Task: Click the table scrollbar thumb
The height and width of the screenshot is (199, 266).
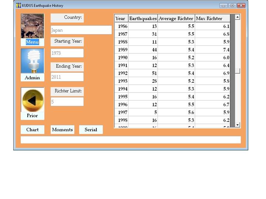Action: (x=237, y=71)
